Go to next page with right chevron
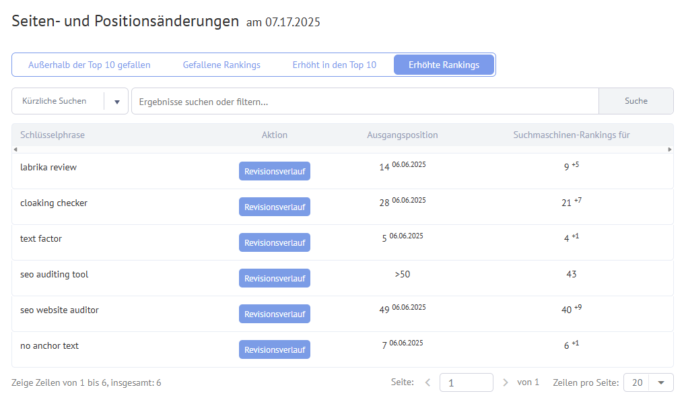The image size is (686, 404). tap(506, 382)
